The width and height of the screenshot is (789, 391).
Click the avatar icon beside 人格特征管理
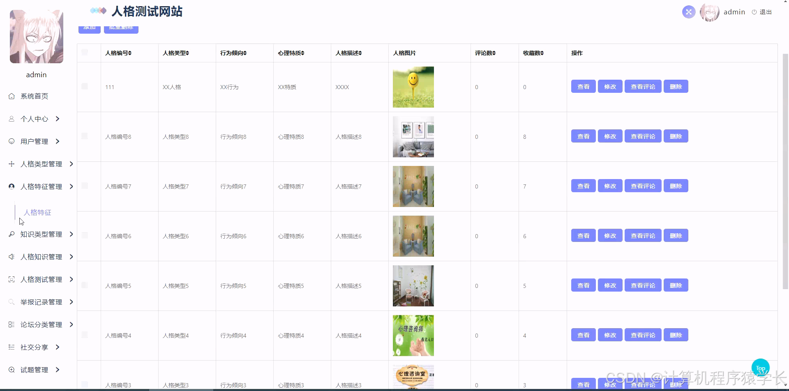[x=12, y=186]
